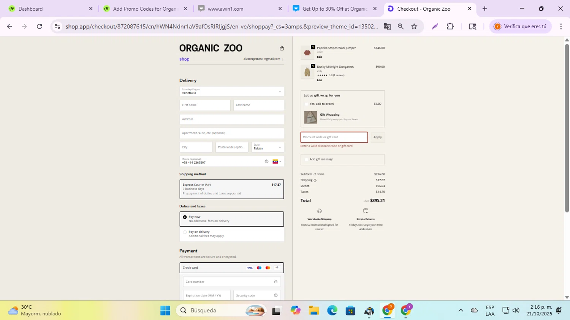This screenshot has height=320, width=570.
Task: Edit the Dusky Midnight Dungarees item
Action: pyautogui.click(x=319, y=80)
